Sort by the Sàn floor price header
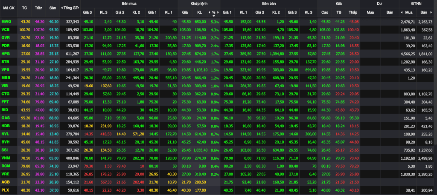Screen dimensions: 437x195 [52, 8]
